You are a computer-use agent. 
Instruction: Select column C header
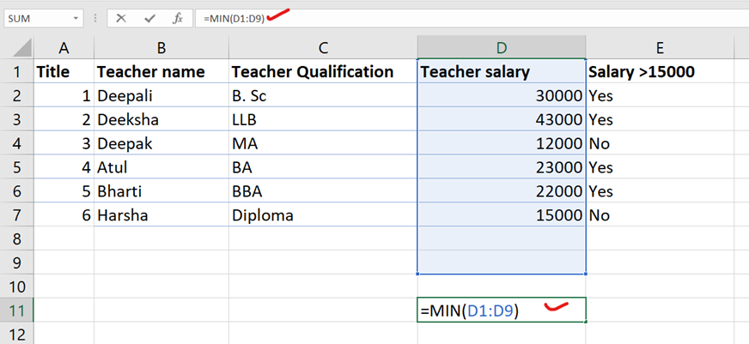322,47
